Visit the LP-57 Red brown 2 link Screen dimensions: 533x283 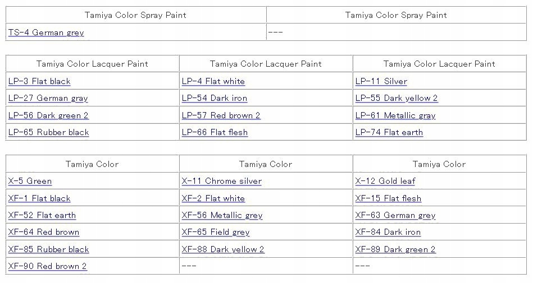pos(221,115)
